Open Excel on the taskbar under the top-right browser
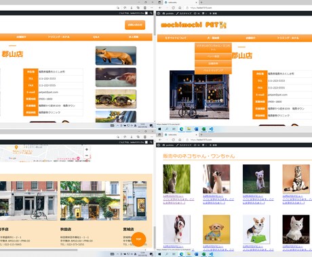 pyautogui.click(x=203, y=129)
